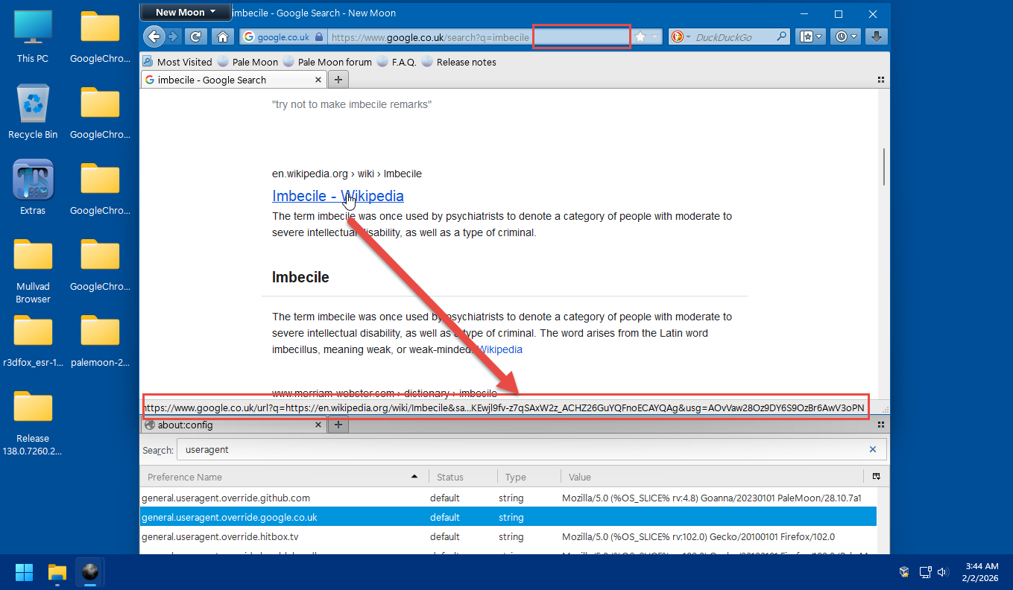Image resolution: width=1013 pixels, height=590 pixels.
Task: Clear the useragent search with X
Action: point(873,449)
